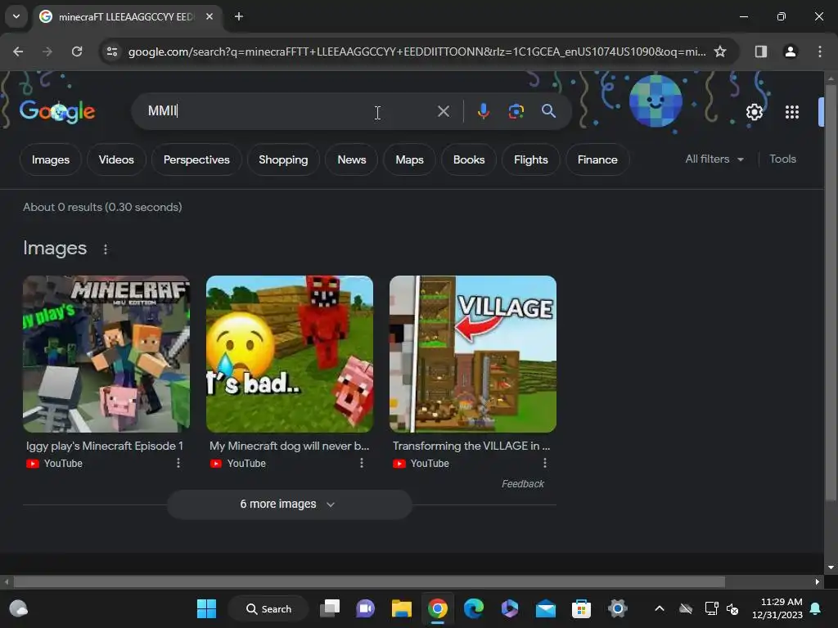Image resolution: width=838 pixels, height=628 pixels.
Task: Bookmark this tab with the star
Action: pos(720,52)
